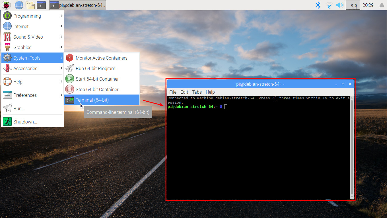This screenshot has width=387, height=218.
Task: Click the Sound & Video popcorn icon
Action: (7, 37)
